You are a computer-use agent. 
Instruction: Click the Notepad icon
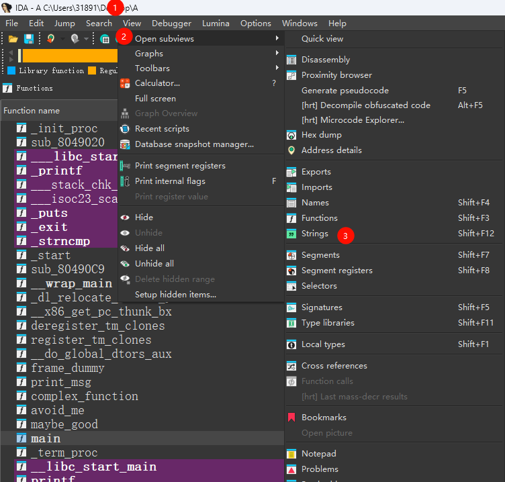[x=291, y=454]
